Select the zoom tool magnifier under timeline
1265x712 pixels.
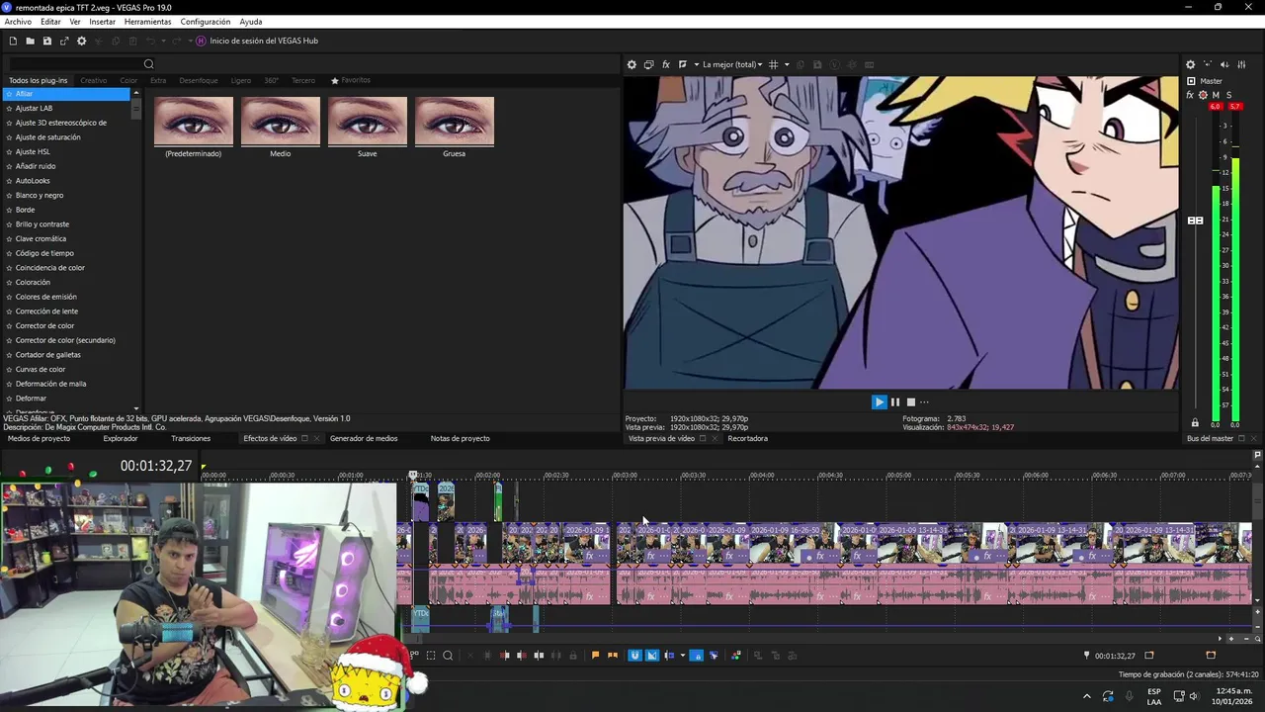tap(448, 655)
